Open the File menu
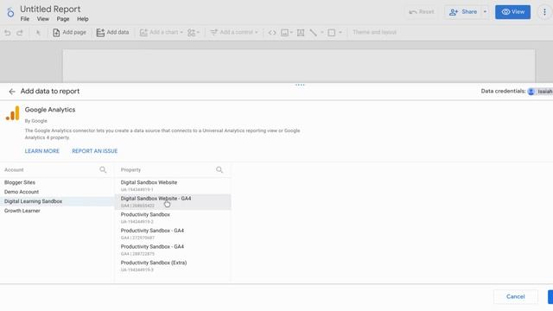The image size is (553, 311). coord(25,19)
